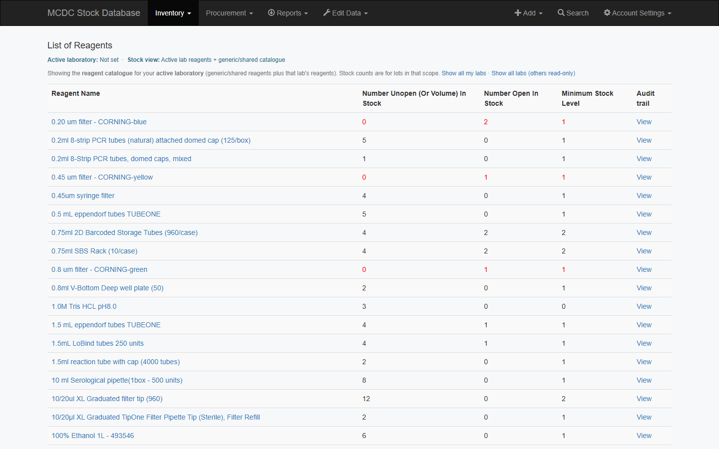Open the Reports dropdown menu
The height and width of the screenshot is (449, 719).
[288, 13]
